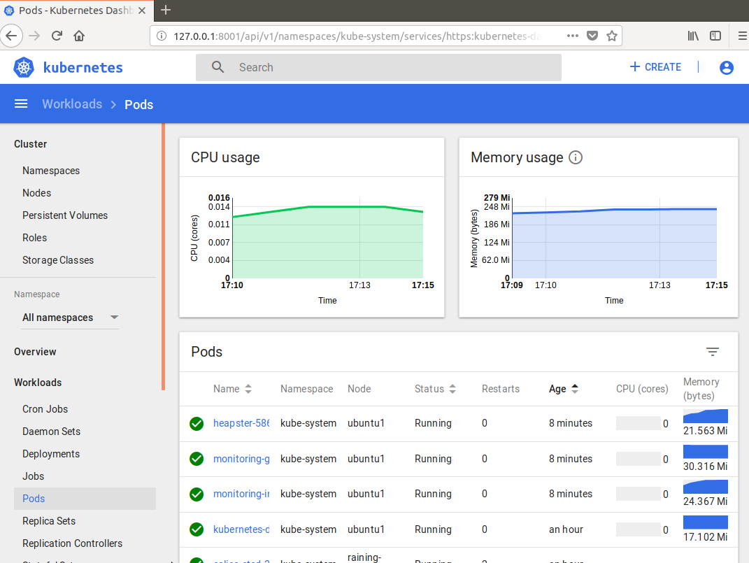
Task: Click monitoring-i memory sparkline 24.367 Mi
Action: pos(706,487)
